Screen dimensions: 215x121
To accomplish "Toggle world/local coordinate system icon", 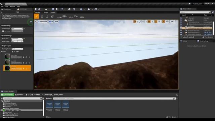I will (143, 22).
